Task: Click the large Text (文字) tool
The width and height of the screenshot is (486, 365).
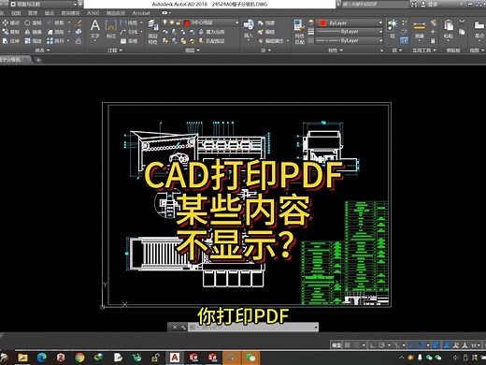Action: [x=95, y=29]
